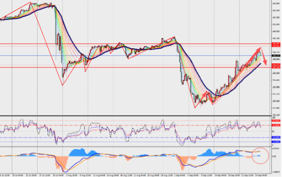
Task: Click the 21 Sep 12:00 time axis label
Action: coord(248,175)
